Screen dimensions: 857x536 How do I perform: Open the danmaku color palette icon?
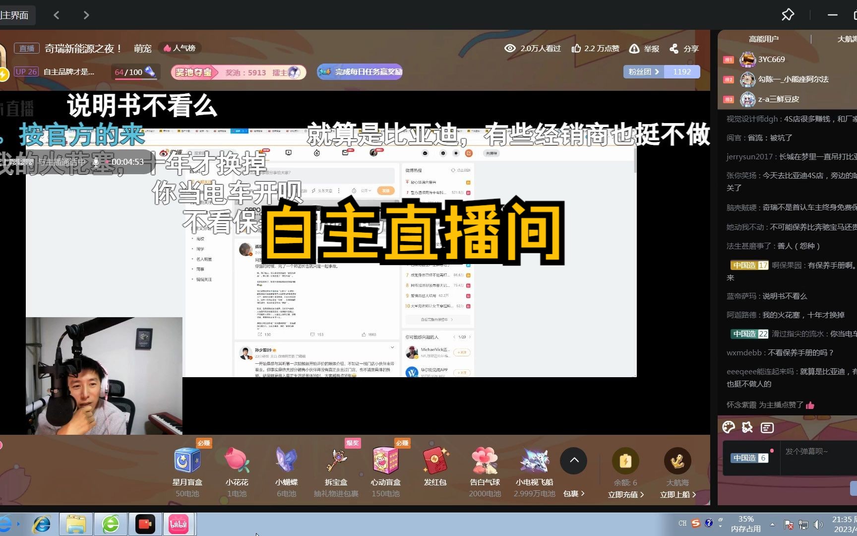pos(729,427)
